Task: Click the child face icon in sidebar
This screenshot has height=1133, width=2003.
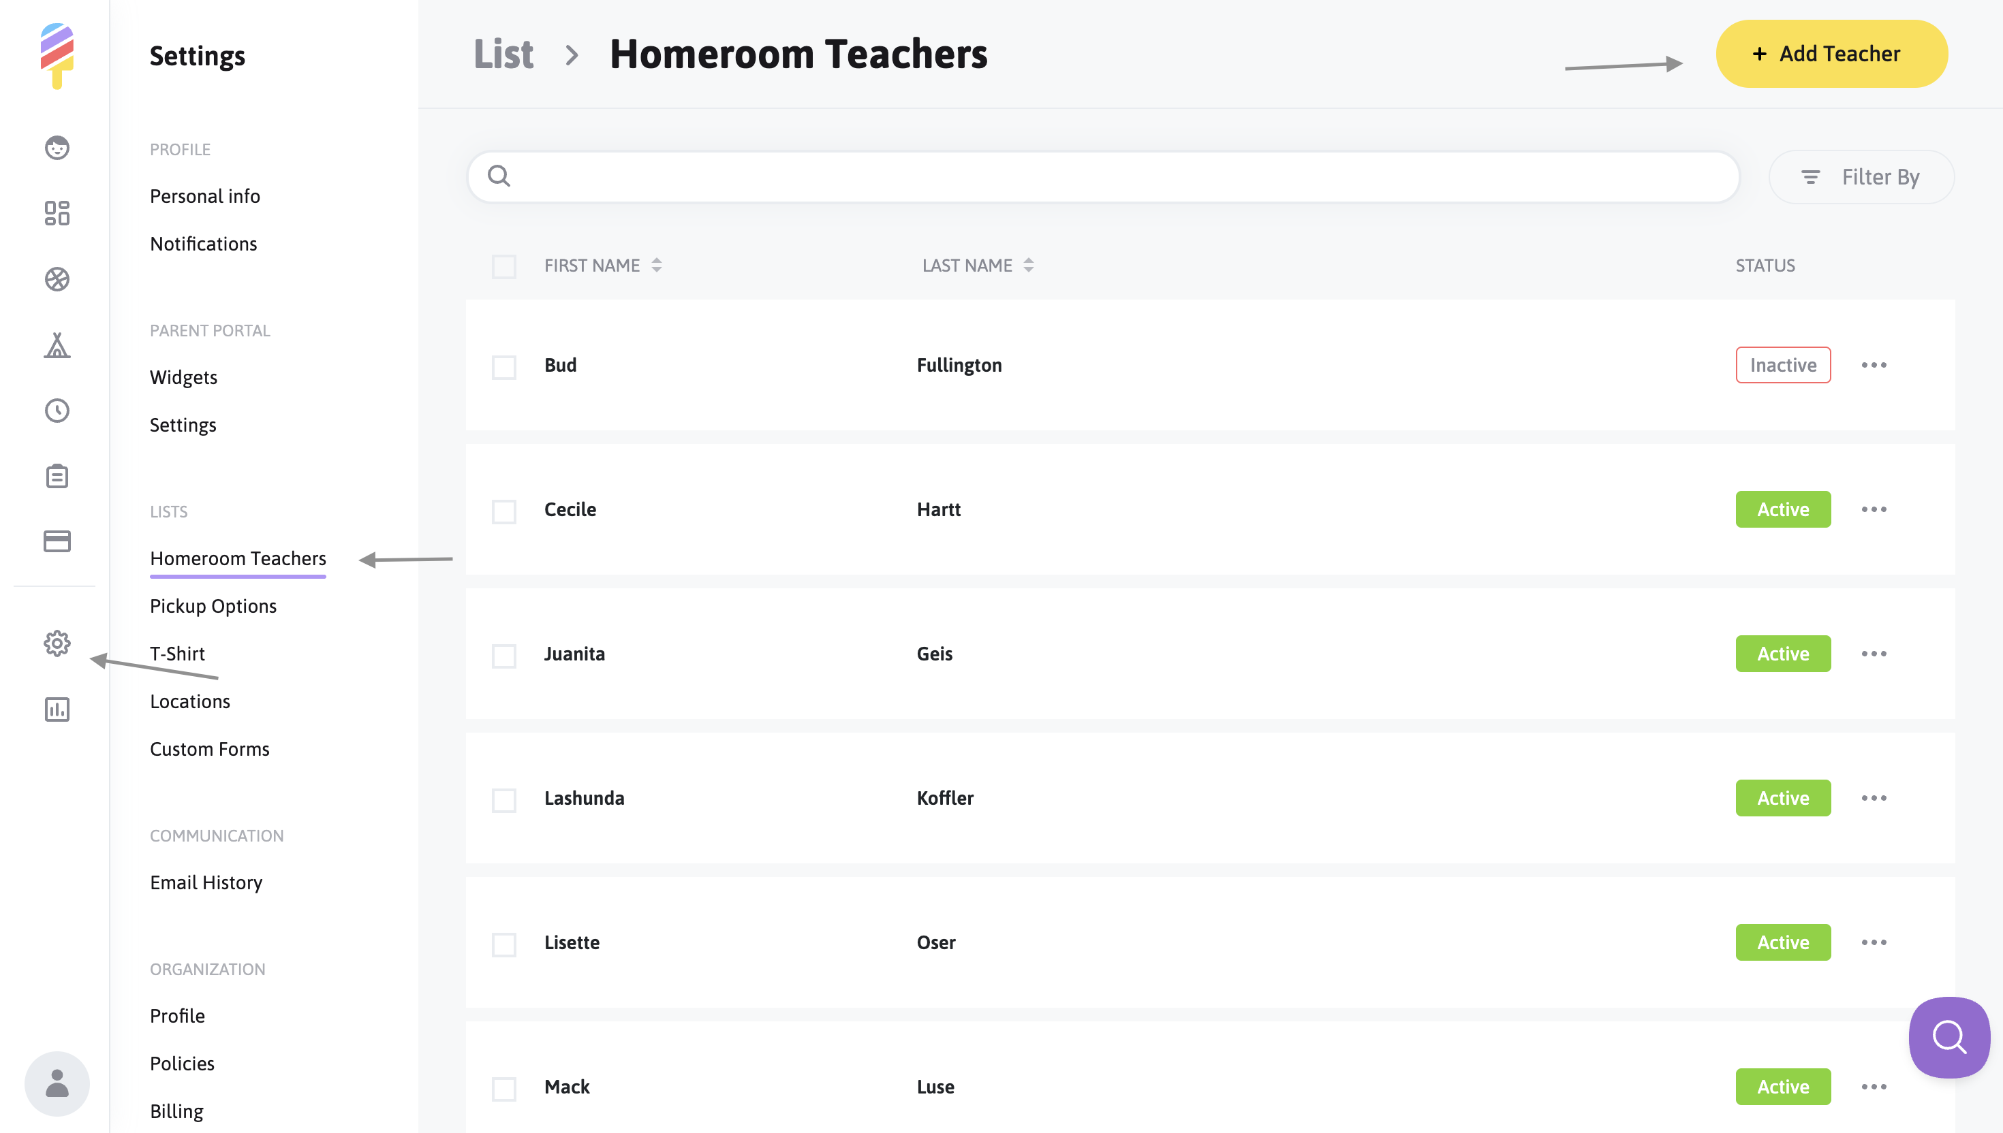Action: tap(57, 148)
